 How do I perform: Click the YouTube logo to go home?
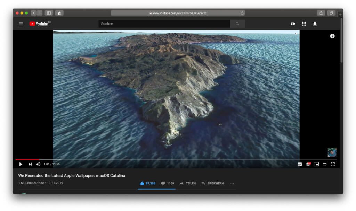39,24
